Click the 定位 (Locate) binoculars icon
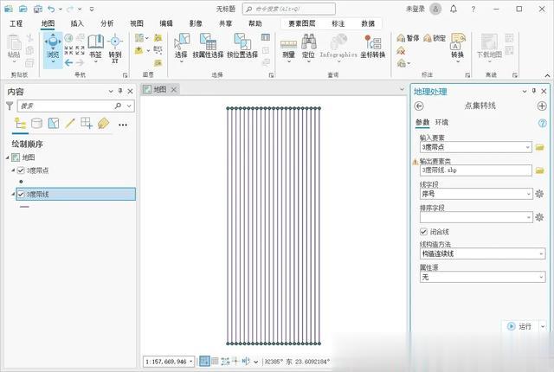This screenshot has width=554, height=372. 308,42
